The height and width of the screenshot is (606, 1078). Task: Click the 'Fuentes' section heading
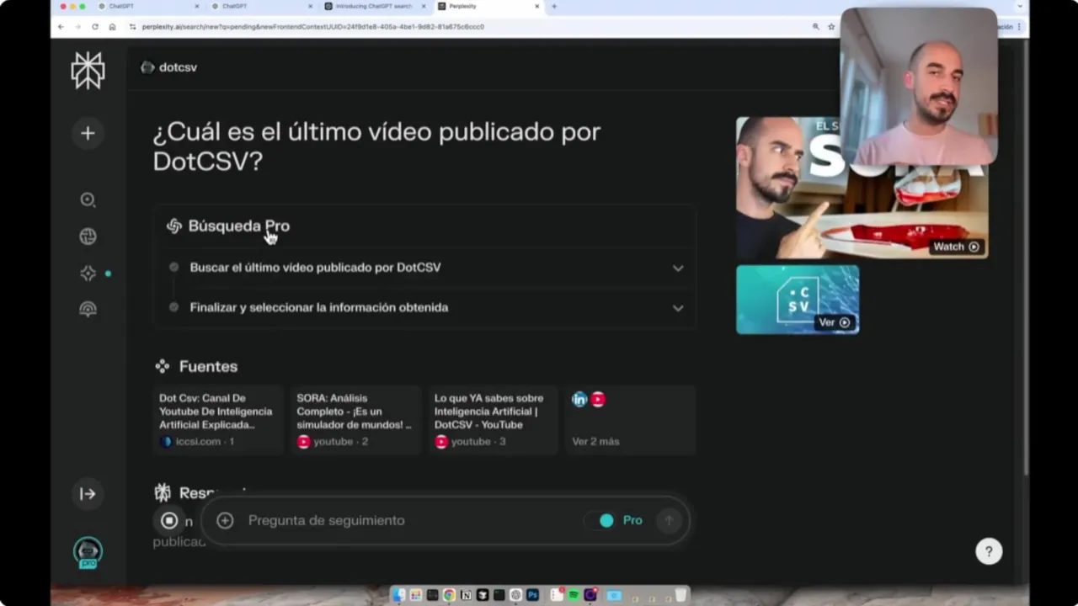[x=208, y=366]
